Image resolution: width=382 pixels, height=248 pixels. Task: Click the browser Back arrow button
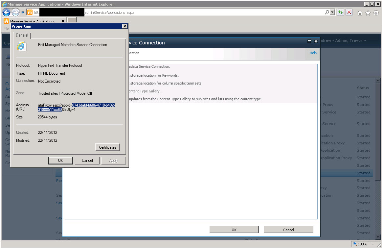click(6, 12)
